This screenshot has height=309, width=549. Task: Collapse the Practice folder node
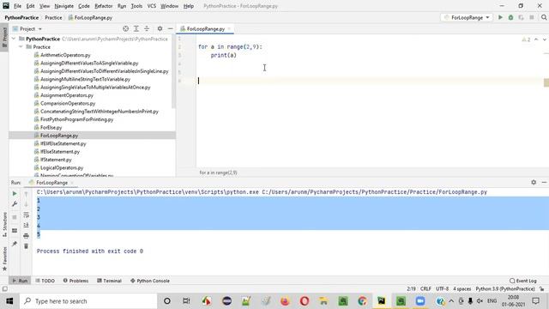tap(21, 46)
